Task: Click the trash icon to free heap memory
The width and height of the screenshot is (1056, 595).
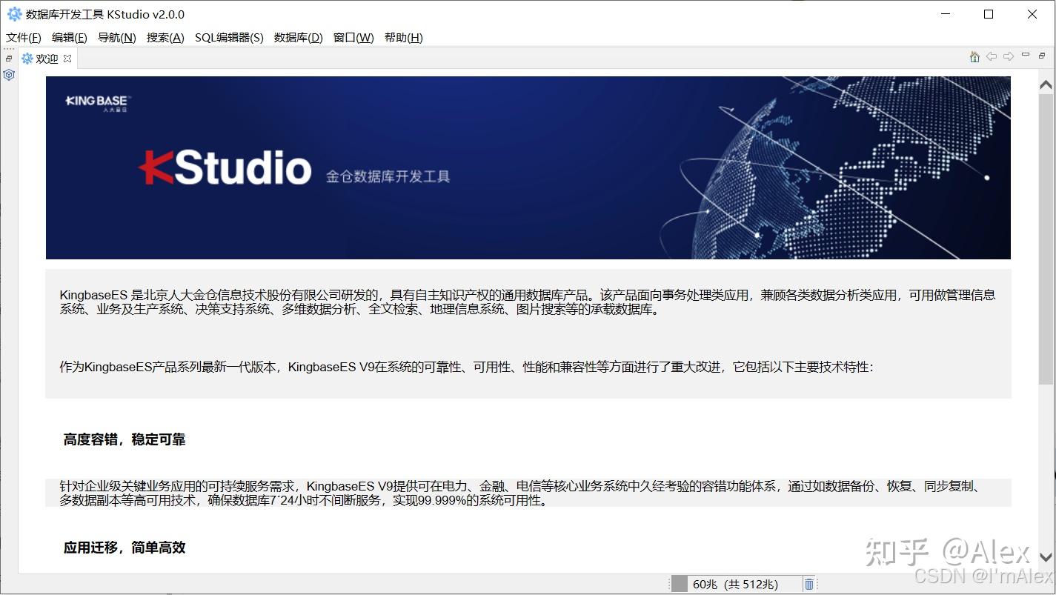Action: [808, 584]
